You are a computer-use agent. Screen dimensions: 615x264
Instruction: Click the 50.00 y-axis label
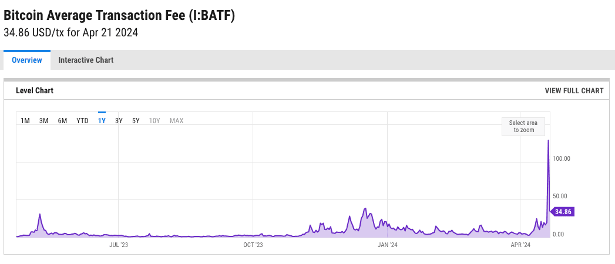(562, 196)
